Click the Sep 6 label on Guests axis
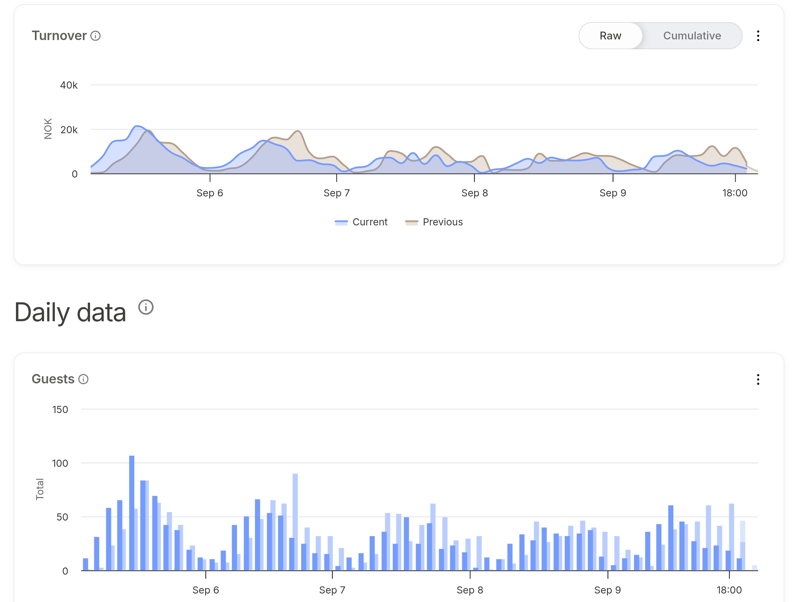 click(x=206, y=590)
